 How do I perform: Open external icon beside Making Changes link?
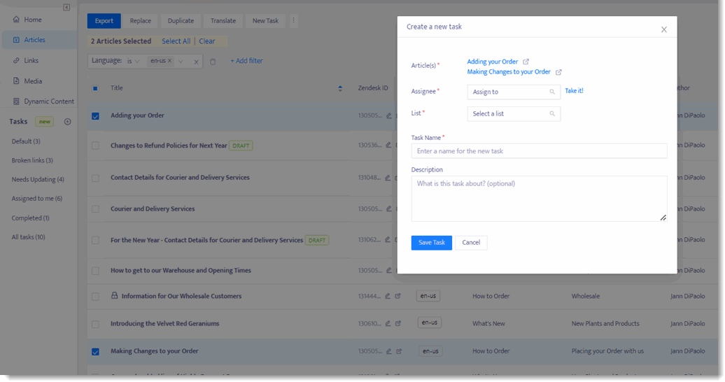coord(558,72)
